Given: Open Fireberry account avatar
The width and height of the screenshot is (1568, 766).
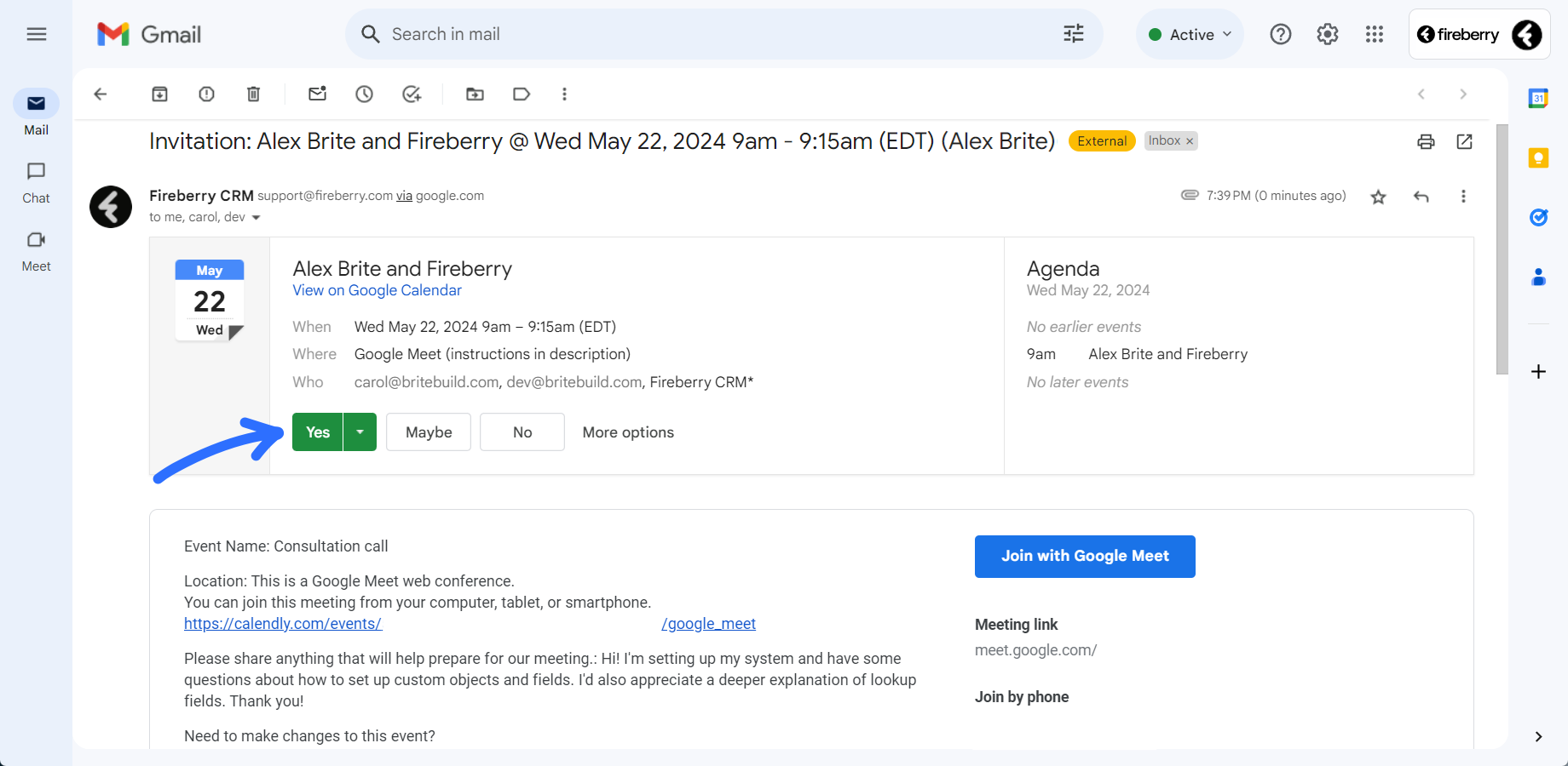Looking at the screenshot, I should (x=1527, y=35).
